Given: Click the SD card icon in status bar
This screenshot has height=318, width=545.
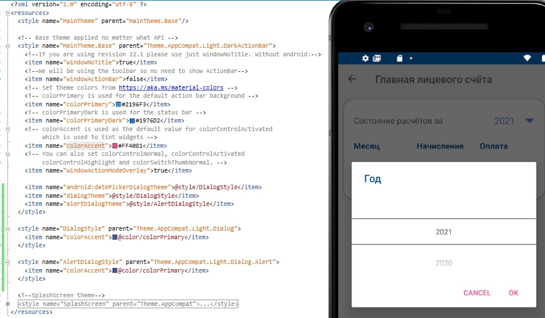Looking at the screenshot, I should (400, 59).
